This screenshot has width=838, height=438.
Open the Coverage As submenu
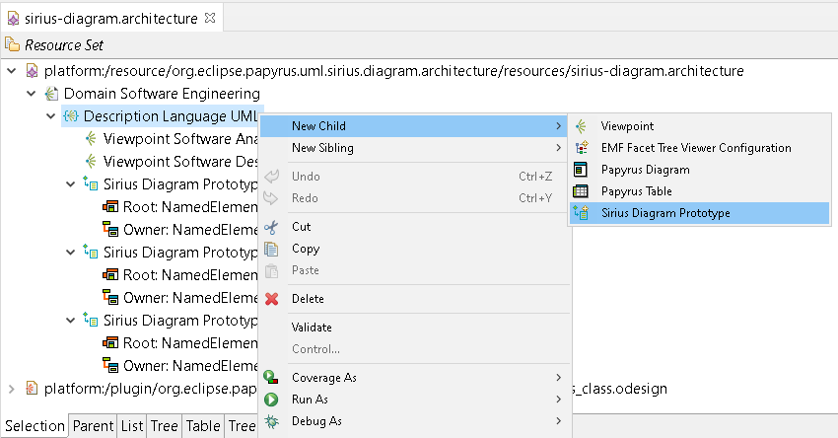[415, 378]
